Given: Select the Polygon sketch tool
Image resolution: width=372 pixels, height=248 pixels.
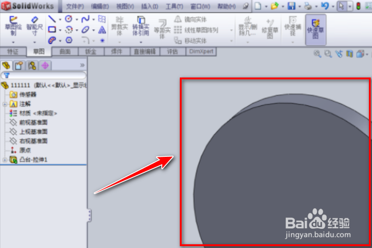Looking at the screenshot, I should [69, 40].
